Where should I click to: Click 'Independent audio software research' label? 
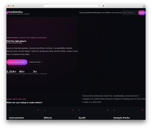[26, 38]
